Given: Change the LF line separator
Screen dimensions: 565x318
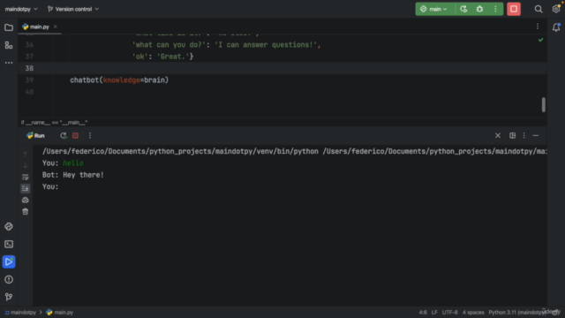Looking at the screenshot, I should (x=434, y=312).
